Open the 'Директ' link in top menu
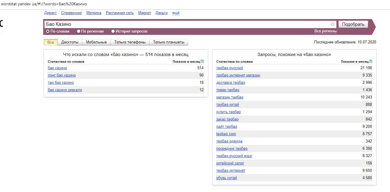390x192 pixels. click(x=50, y=13)
